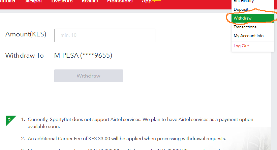Click the red Log Out link
Image resolution: width=277 pixels, height=150 pixels.
pyautogui.click(x=241, y=46)
